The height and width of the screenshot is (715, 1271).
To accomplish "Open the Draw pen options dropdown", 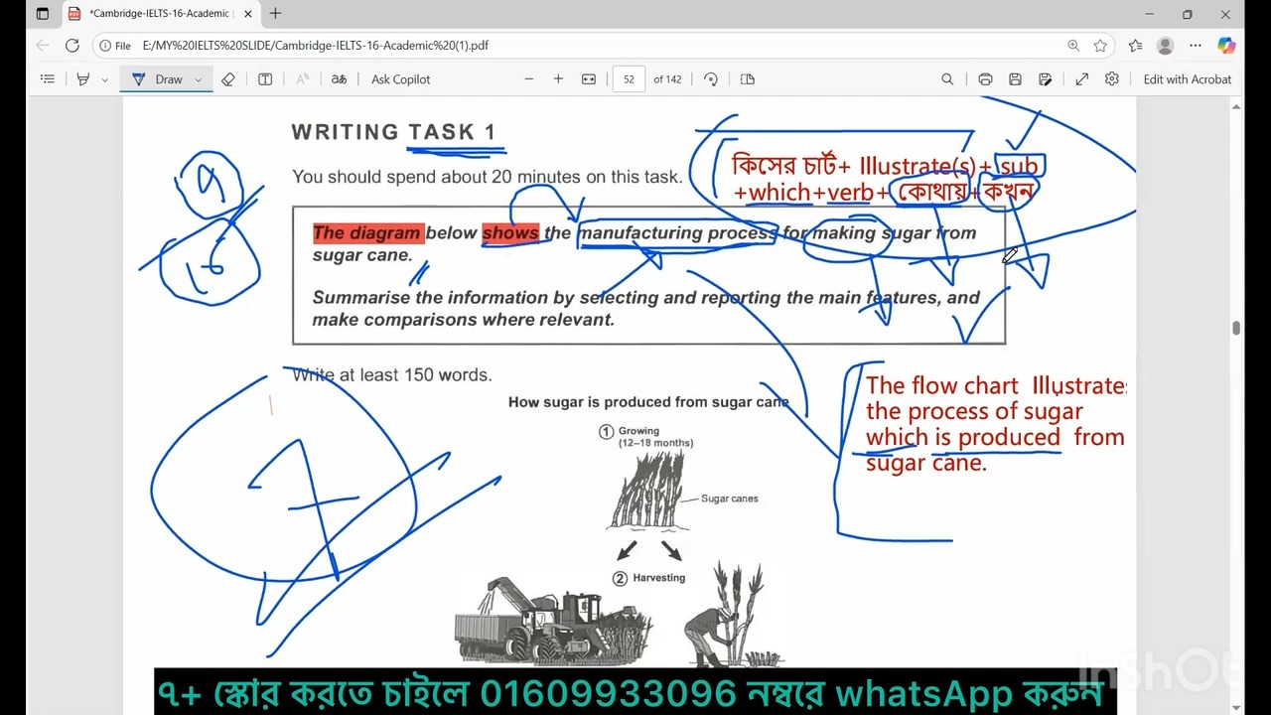I will pos(199,79).
